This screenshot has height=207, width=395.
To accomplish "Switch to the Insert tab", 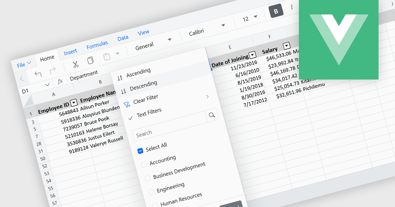I will coord(70,52).
